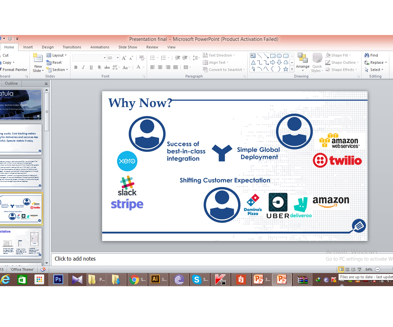Open Layout dropdown in Slides group
The image size is (393, 327).
click(57, 55)
